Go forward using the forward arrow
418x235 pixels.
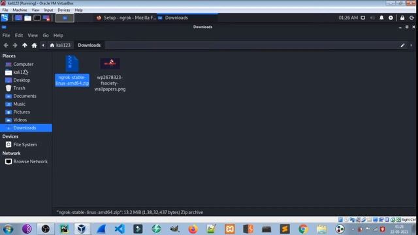[x=15, y=45]
